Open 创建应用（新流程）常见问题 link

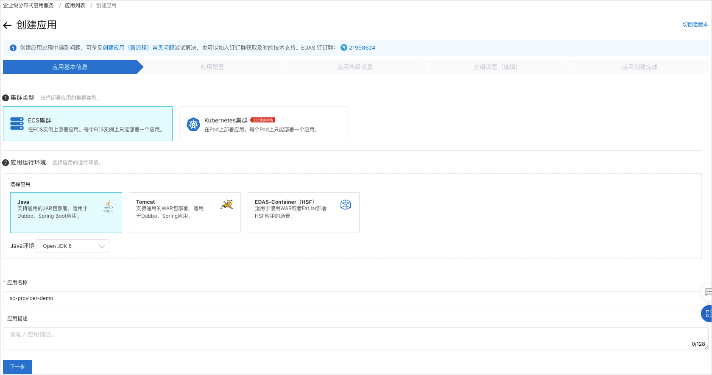tap(139, 48)
